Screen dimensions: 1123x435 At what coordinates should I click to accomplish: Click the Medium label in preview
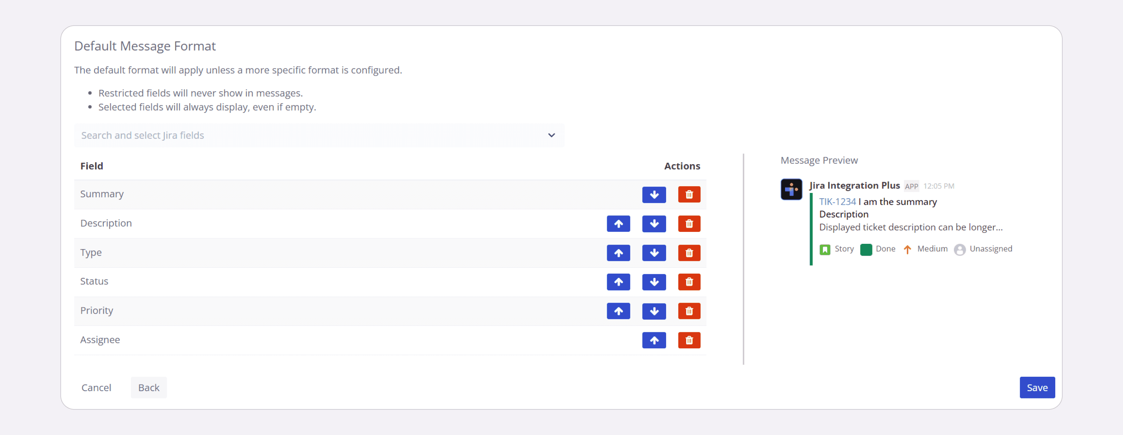coord(932,248)
